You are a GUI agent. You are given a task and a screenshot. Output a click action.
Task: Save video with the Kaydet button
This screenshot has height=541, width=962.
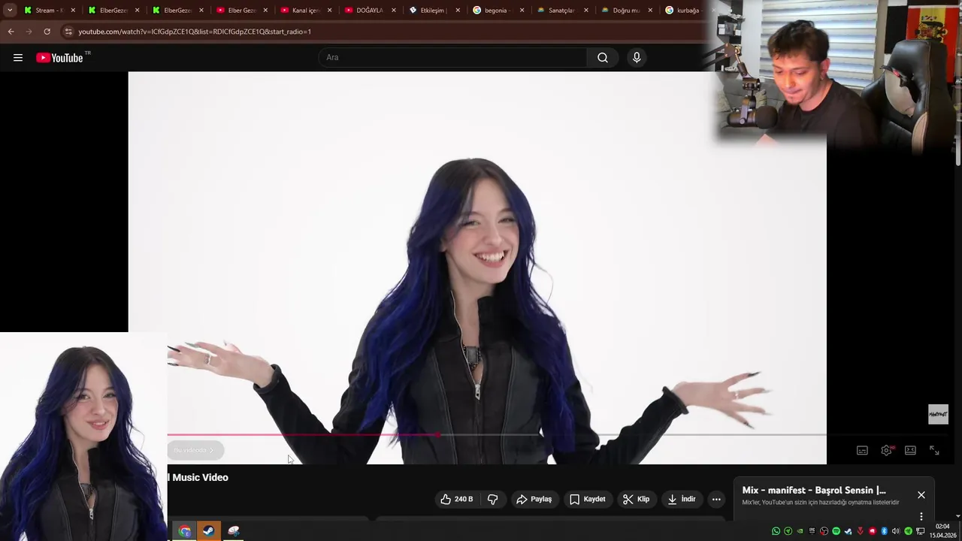point(588,499)
